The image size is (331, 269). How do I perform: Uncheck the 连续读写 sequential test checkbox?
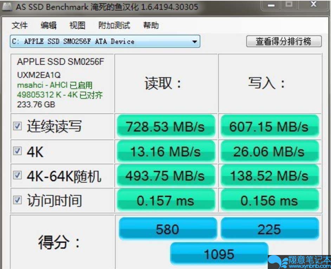(x=17, y=126)
